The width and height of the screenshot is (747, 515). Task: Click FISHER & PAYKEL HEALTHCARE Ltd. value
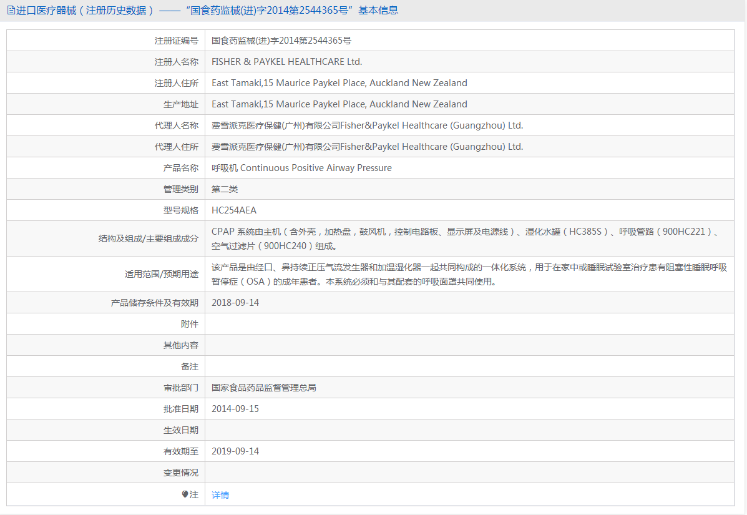[x=287, y=62]
